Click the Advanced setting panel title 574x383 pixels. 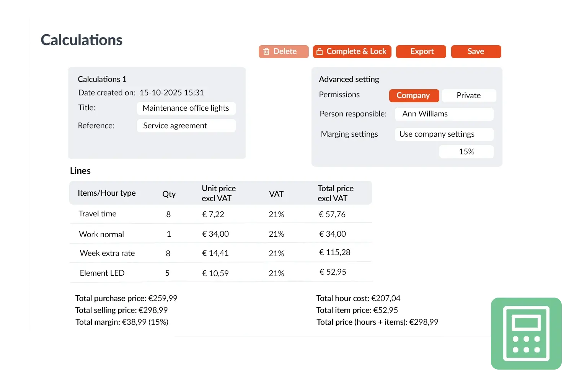coord(349,79)
